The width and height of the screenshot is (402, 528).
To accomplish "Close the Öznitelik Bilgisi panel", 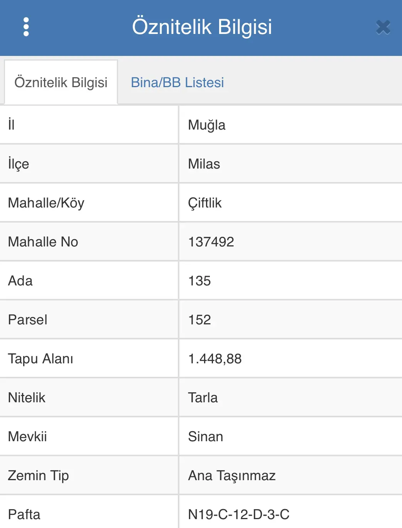I will tap(383, 27).
